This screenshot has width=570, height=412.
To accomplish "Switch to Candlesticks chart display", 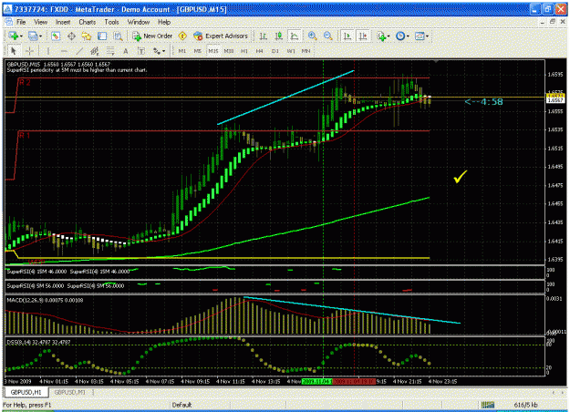I will [279, 36].
